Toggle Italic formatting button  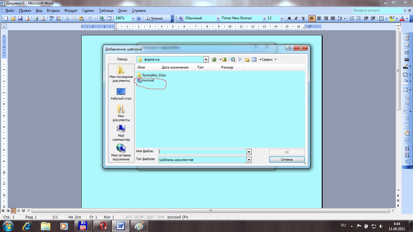pyautogui.click(x=296, y=18)
